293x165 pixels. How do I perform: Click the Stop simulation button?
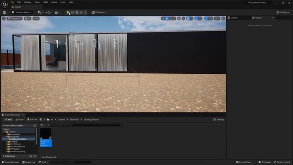[x=77, y=12]
